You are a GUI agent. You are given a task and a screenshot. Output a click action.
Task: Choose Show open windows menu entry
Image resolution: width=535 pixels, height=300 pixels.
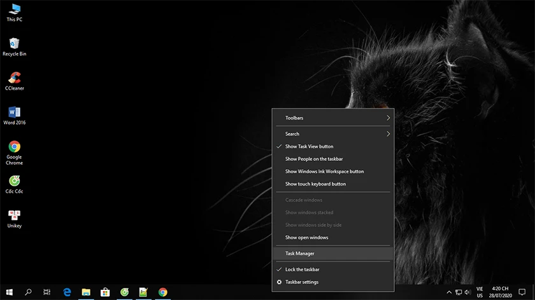pyautogui.click(x=332, y=237)
